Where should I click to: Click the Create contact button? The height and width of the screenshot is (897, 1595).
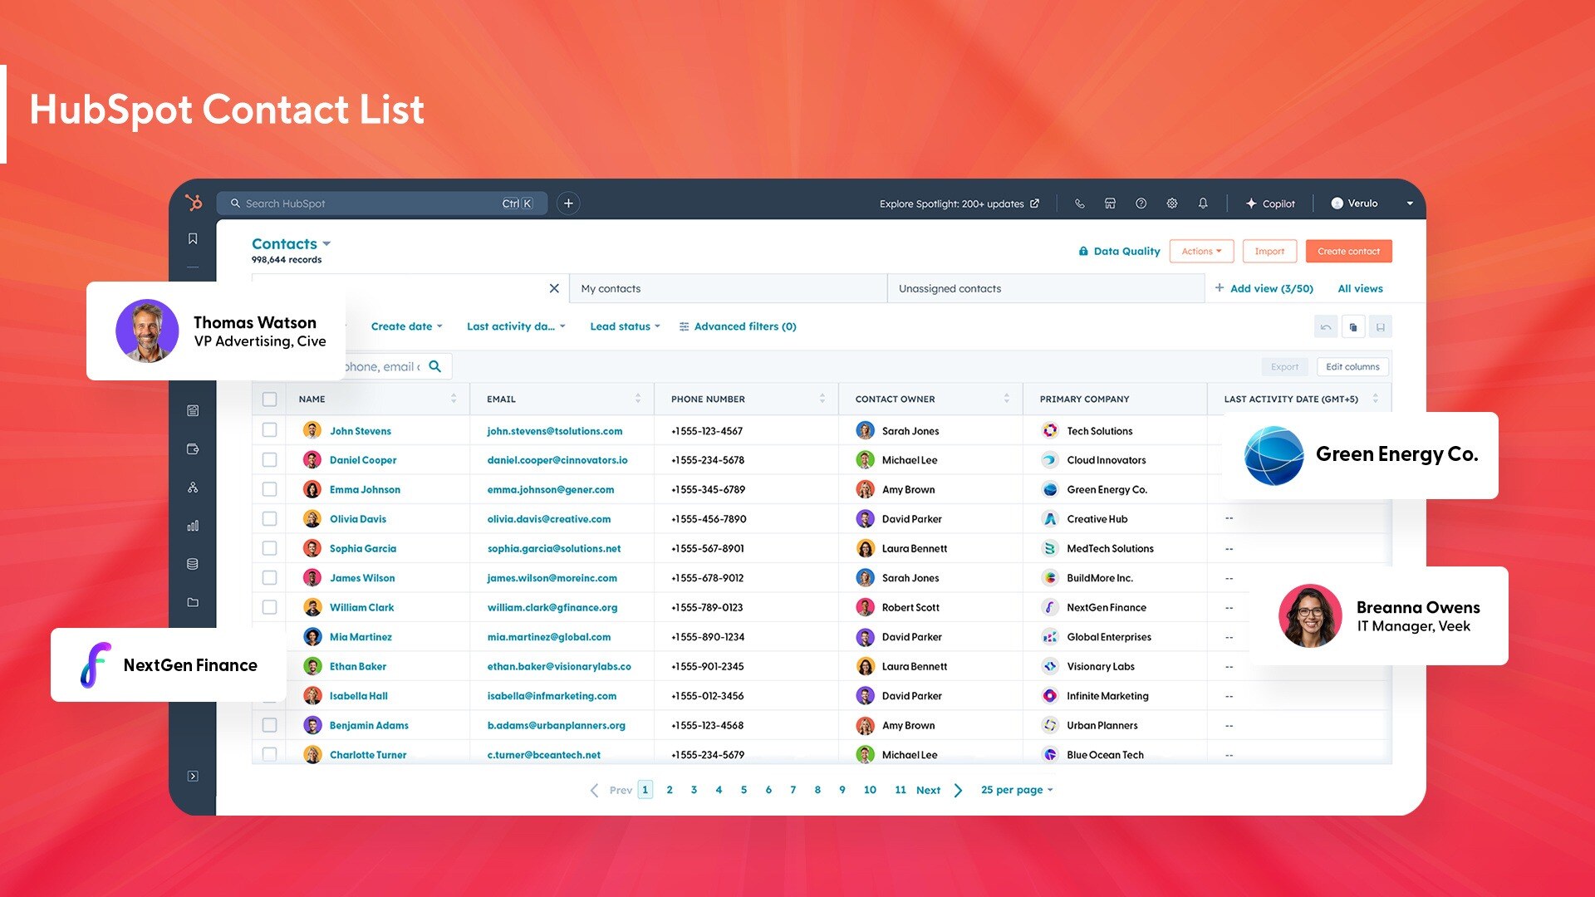coord(1348,252)
